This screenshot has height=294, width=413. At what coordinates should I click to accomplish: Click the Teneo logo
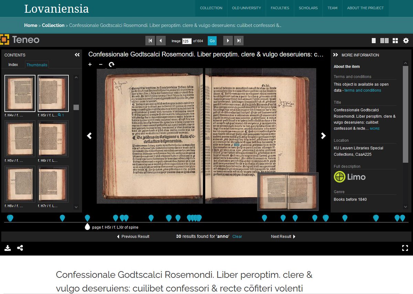click(x=20, y=40)
